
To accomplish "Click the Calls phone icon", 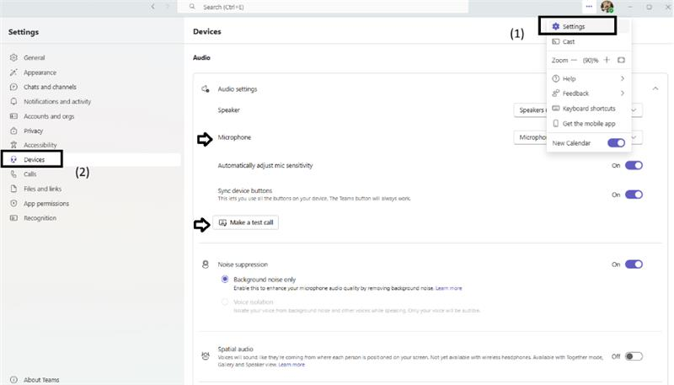I will pos(13,174).
